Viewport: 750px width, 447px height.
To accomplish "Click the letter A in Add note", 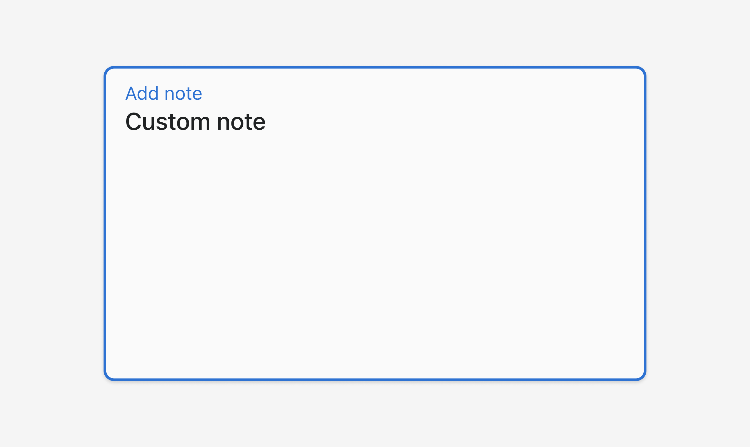I will point(131,93).
